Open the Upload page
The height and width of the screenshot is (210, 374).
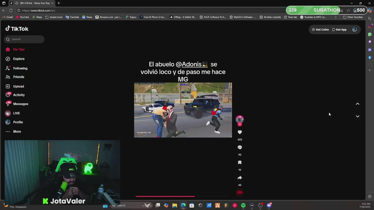pos(15,86)
